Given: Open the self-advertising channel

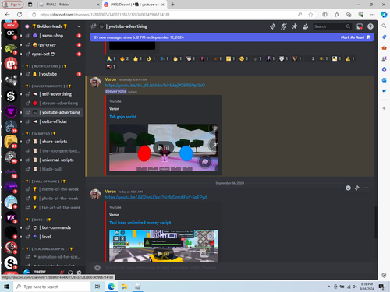Looking at the screenshot, I should (53, 94).
